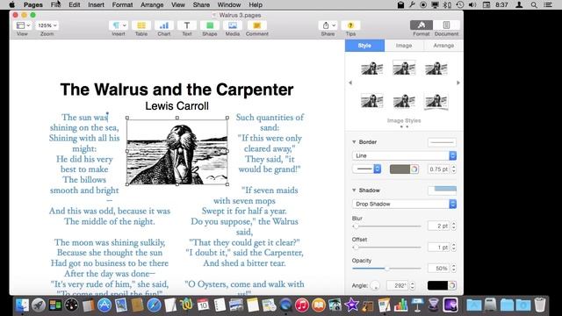The width and height of the screenshot is (562, 316).
Task: Choose the middle bordered image style, top row
Action: 404,68
